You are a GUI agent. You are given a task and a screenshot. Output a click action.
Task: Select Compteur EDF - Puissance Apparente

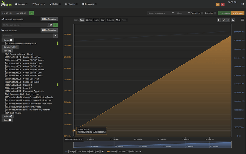(x=26, y=91)
